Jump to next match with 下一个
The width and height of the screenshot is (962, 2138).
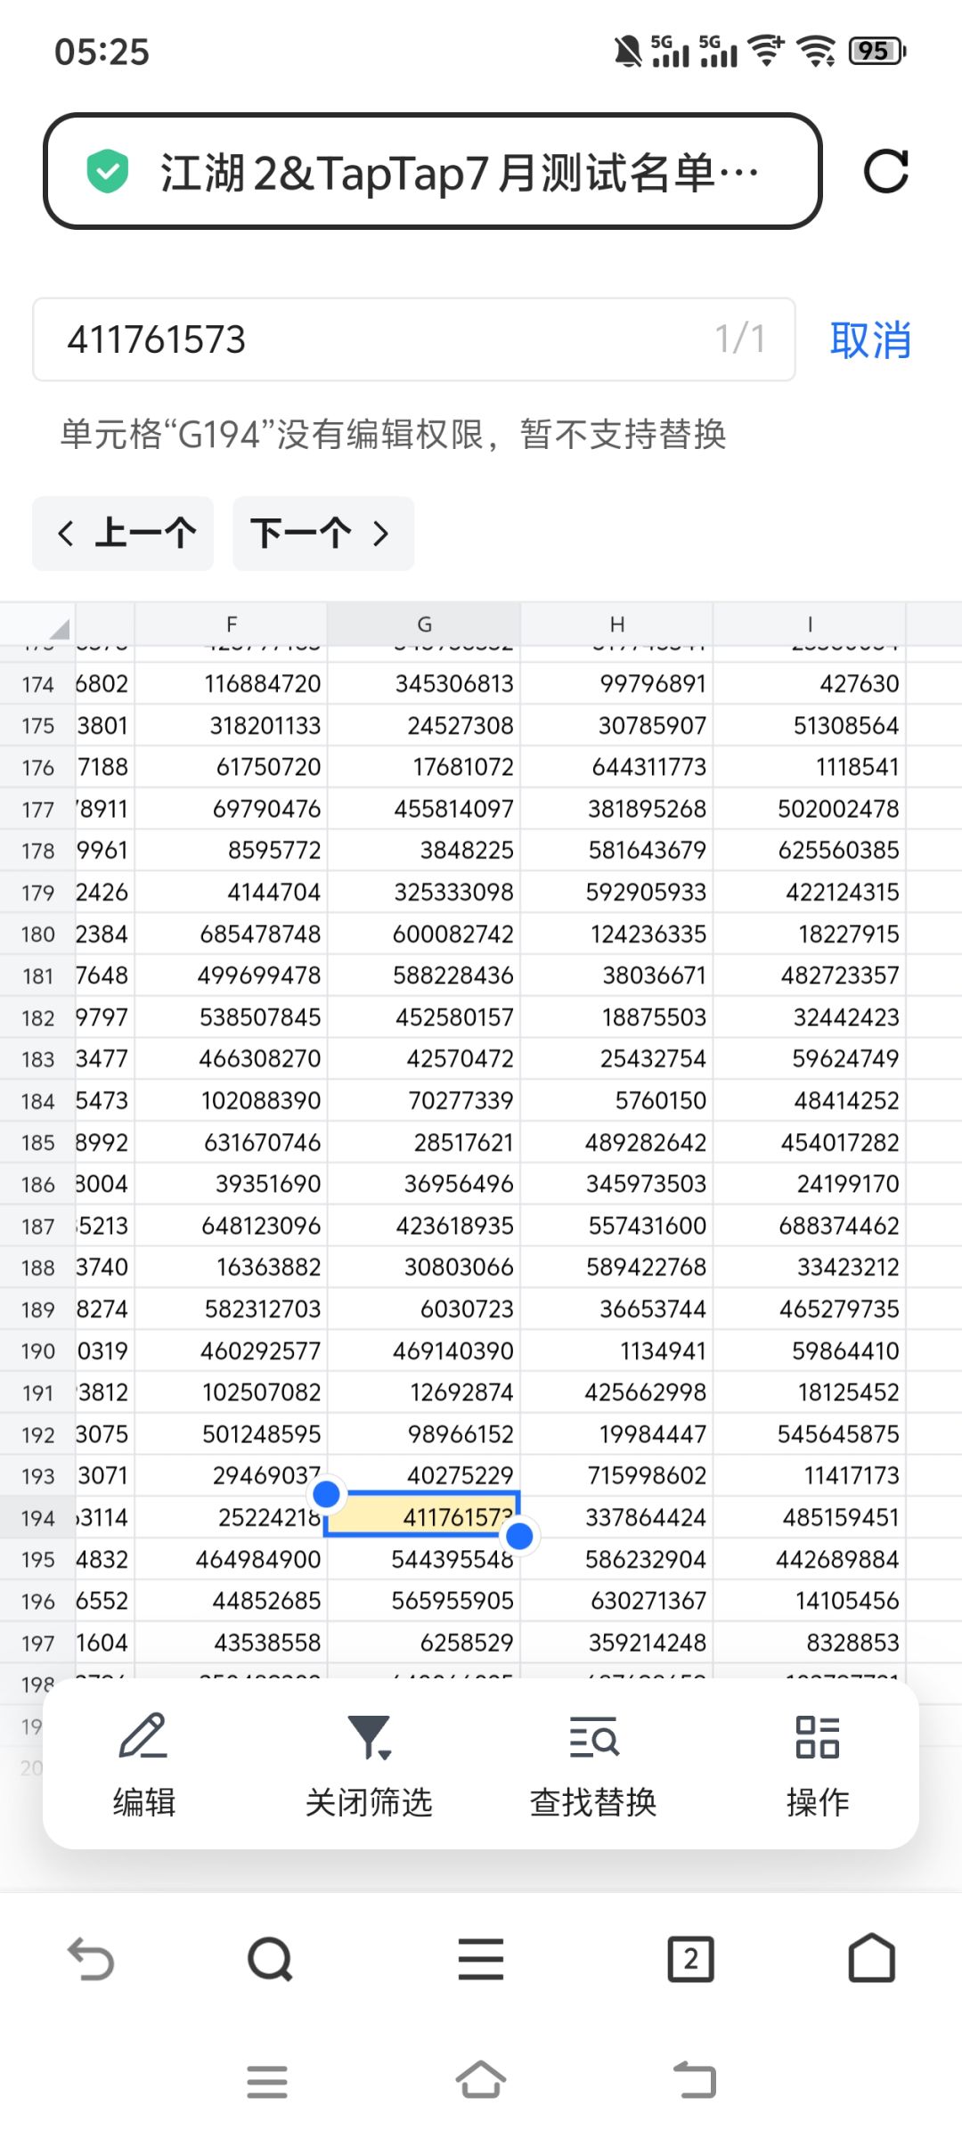coord(323,533)
